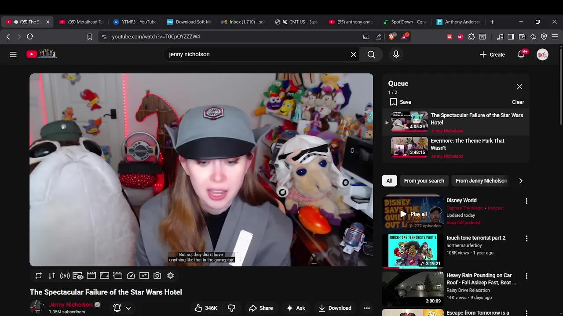This screenshot has height=316, width=563.
Task: Select the From Jenny Nicholson chip
Action: click(481, 181)
